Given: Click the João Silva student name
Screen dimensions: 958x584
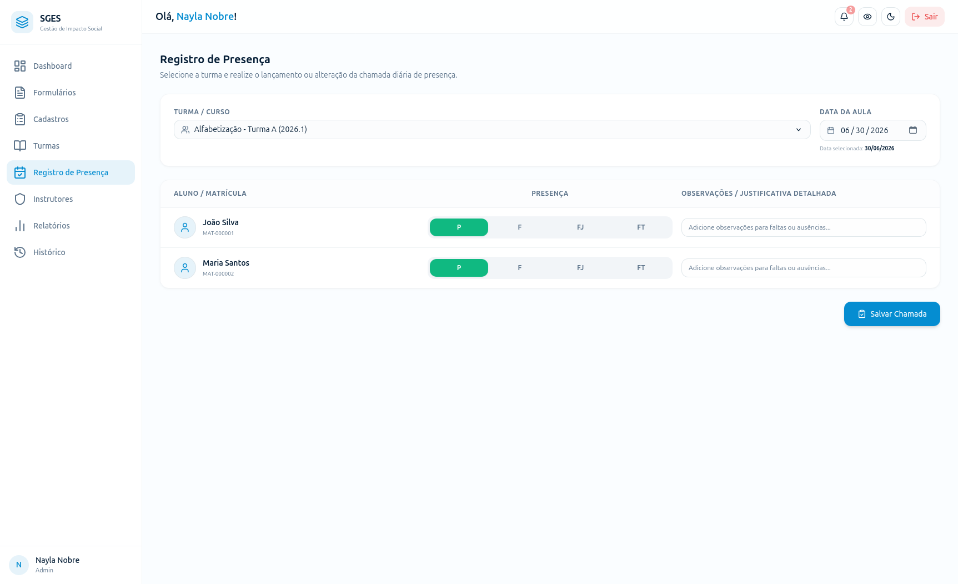Looking at the screenshot, I should point(220,222).
